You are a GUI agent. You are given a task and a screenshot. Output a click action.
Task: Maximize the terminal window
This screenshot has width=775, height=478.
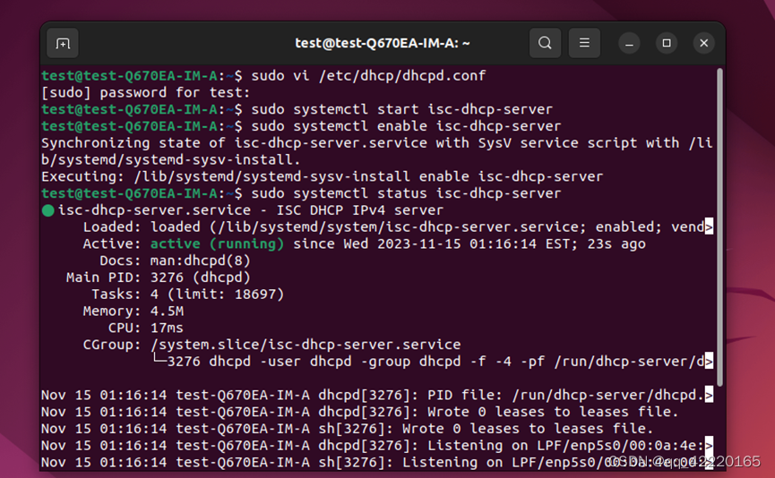(x=667, y=44)
